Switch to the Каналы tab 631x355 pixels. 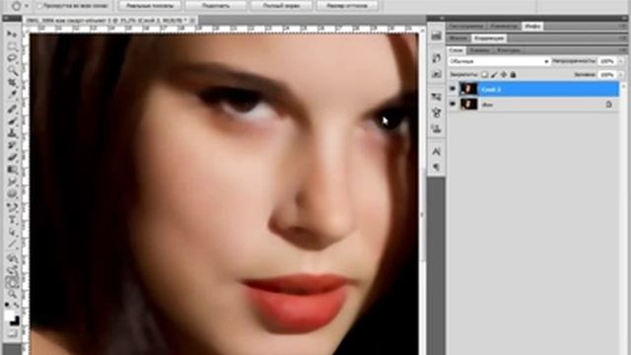tap(480, 50)
